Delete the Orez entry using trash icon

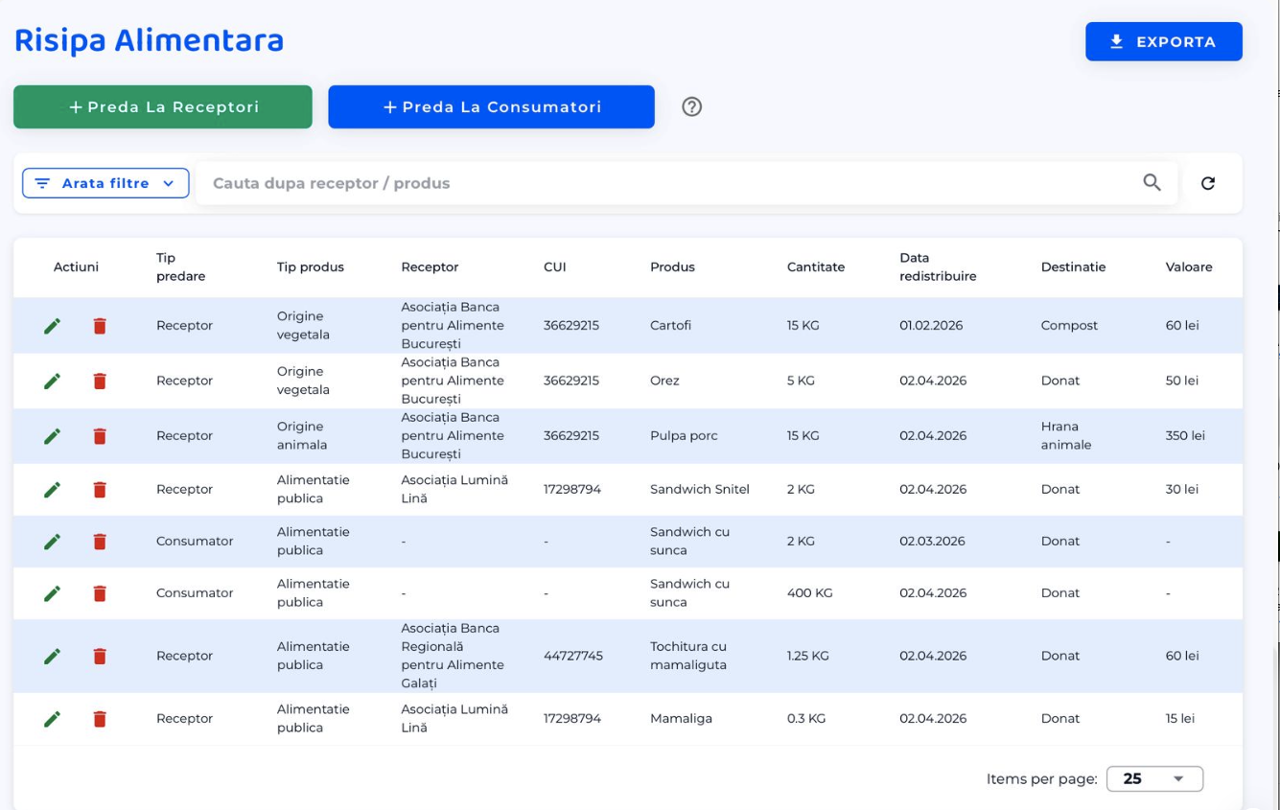coord(100,382)
